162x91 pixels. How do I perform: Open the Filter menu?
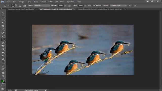(51, 2)
